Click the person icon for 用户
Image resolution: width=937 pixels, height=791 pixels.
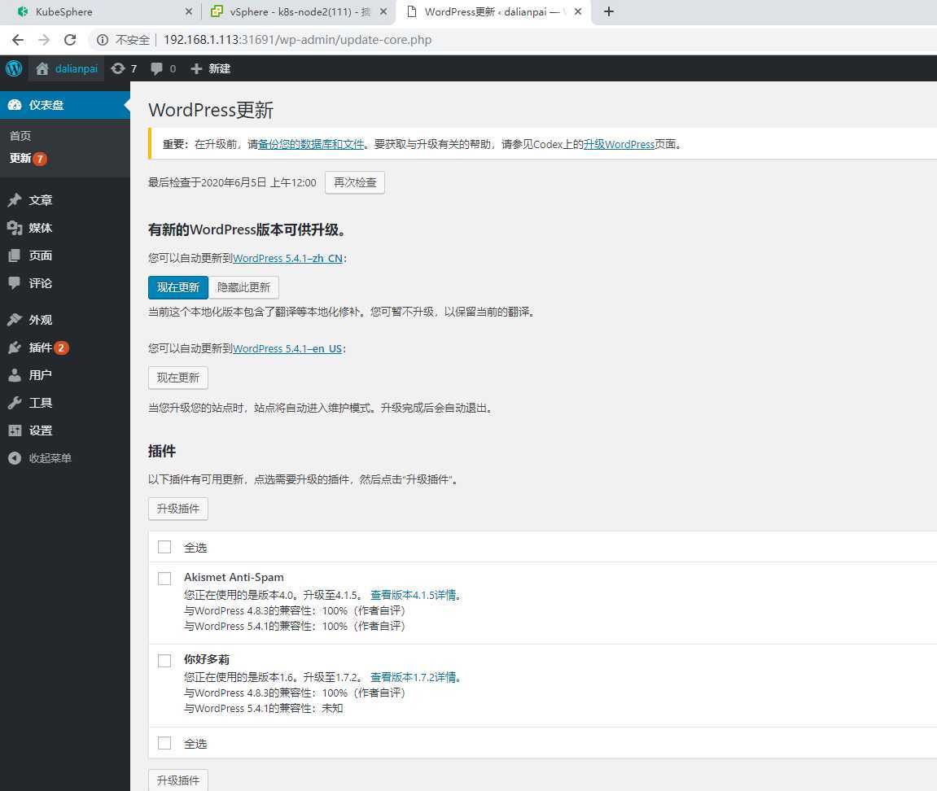click(x=15, y=375)
